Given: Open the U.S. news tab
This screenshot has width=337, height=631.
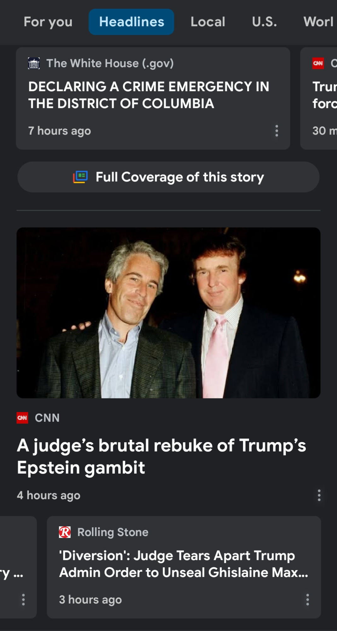Looking at the screenshot, I should point(264,22).
